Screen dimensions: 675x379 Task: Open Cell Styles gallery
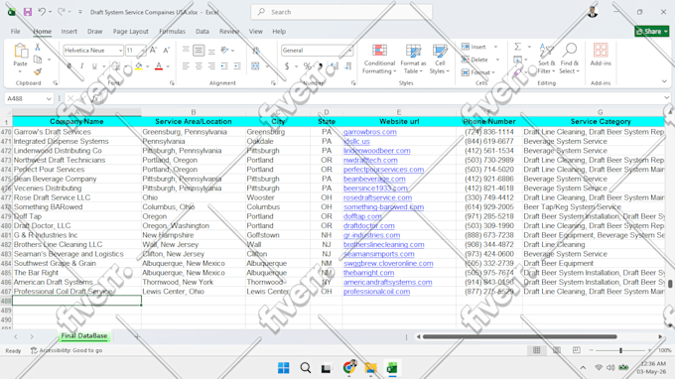coord(440,59)
